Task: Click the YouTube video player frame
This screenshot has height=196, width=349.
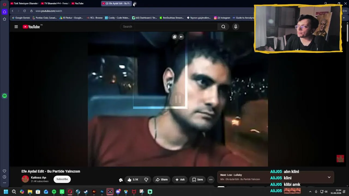Action: coord(178,99)
